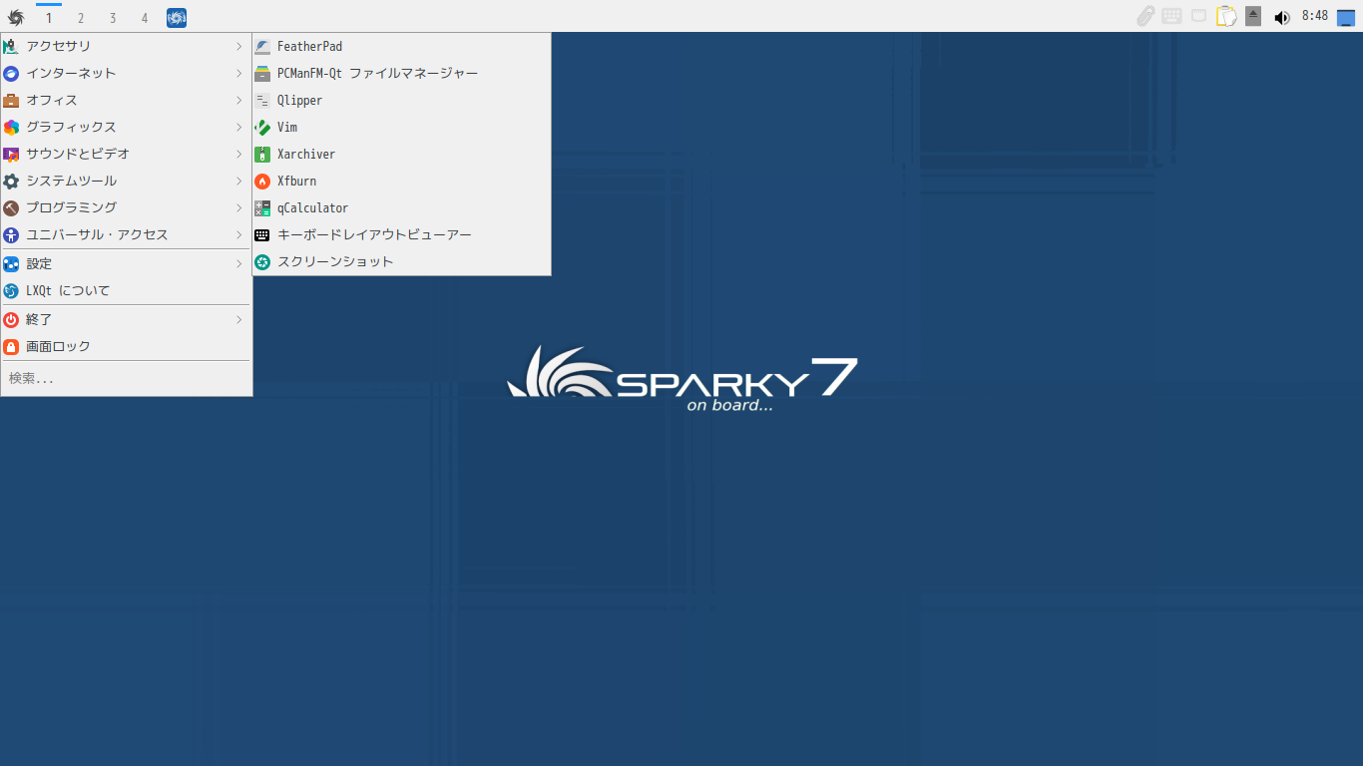
Task: Launch FeatherPad from the accessories submenu
Action: click(401, 47)
